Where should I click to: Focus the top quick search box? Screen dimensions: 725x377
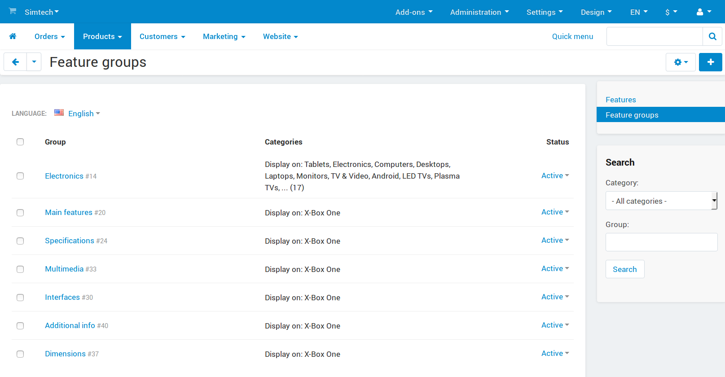(655, 36)
